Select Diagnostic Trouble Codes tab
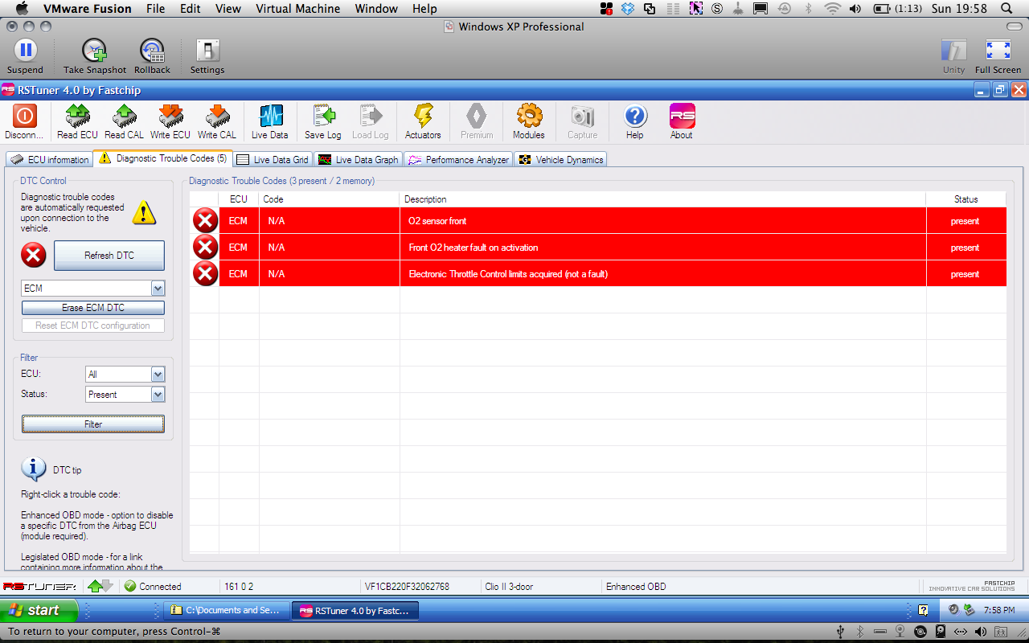Image resolution: width=1029 pixels, height=643 pixels. coord(162,158)
